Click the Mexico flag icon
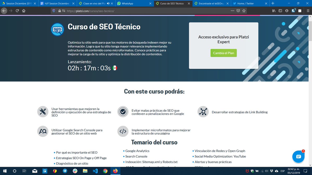The height and width of the screenshot is (175, 312). click(x=115, y=68)
